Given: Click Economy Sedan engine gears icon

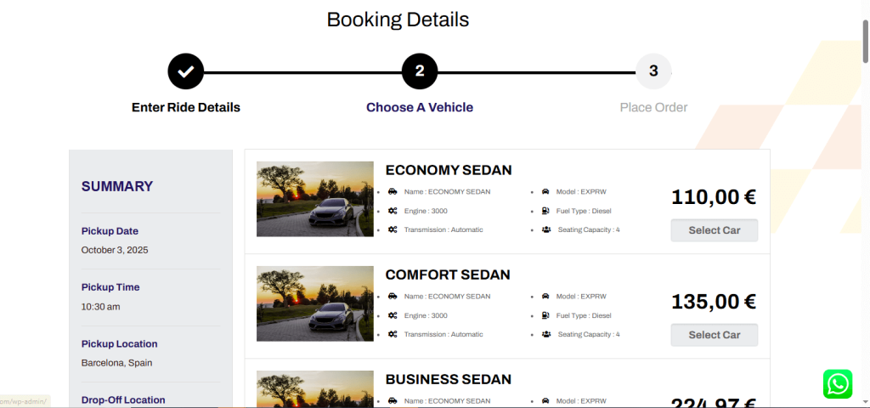Looking at the screenshot, I should point(393,211).
